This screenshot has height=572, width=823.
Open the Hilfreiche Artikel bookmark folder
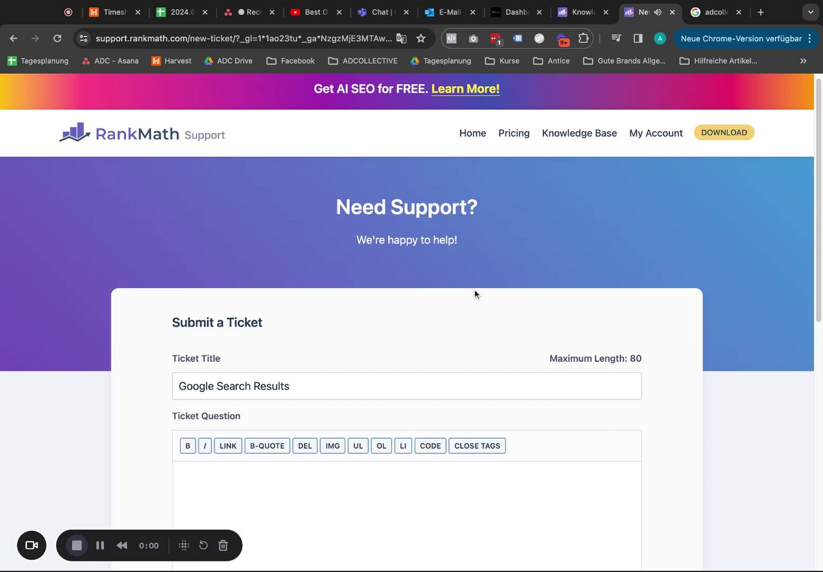pos(718,61)
